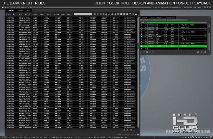Select the ELSH.EXE row with cyan folder
213x139 pixels.
[x=174, y=37]
